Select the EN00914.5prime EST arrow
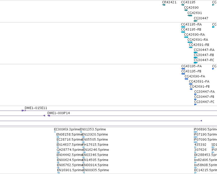This screenshot has height=174, width=217. [83, 168]
